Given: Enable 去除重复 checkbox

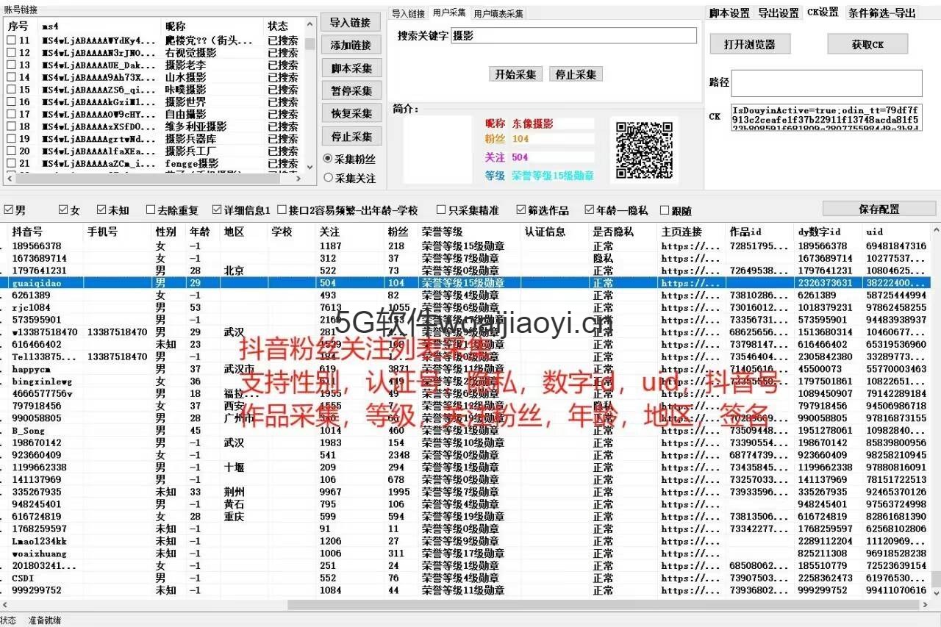Looking at the screenshot, I should click(x=151, y=210).
